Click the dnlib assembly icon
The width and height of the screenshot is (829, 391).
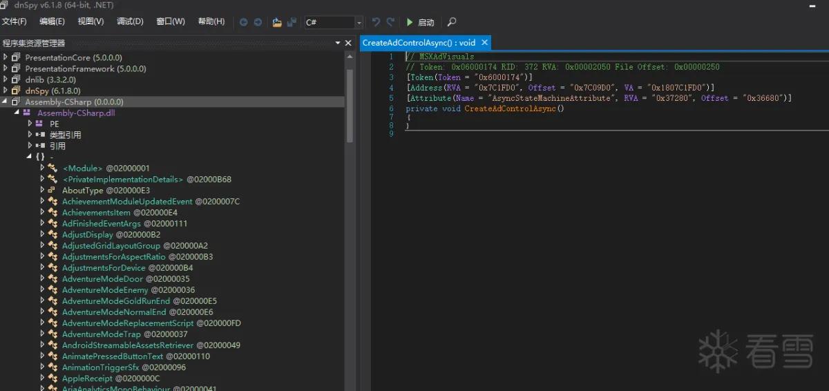tap(17, 79)
